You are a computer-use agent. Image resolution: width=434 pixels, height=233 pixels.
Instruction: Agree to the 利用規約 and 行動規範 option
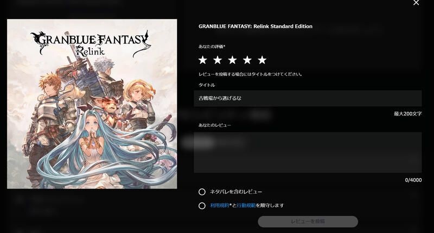click(x=202, y=206)
